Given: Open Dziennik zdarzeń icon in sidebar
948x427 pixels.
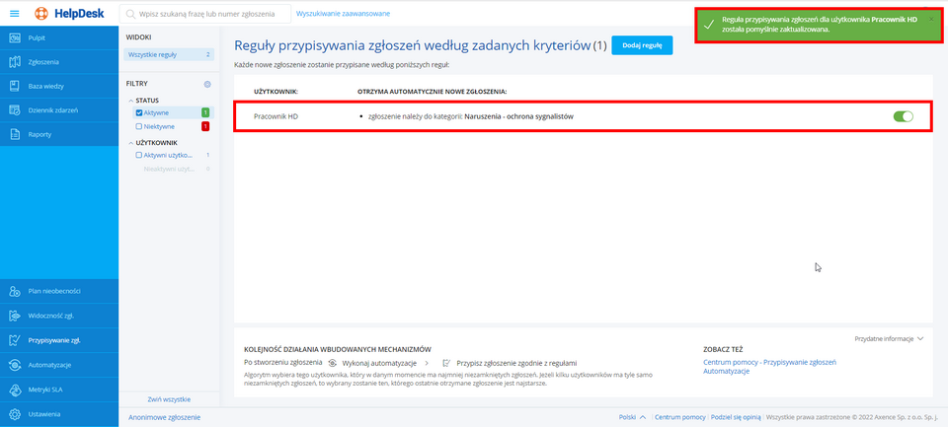Looking at the screenshot, I should (15, 110).
